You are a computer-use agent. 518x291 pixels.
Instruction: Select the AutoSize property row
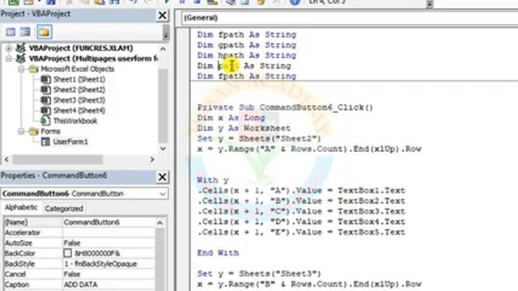[x=79, y=243]
